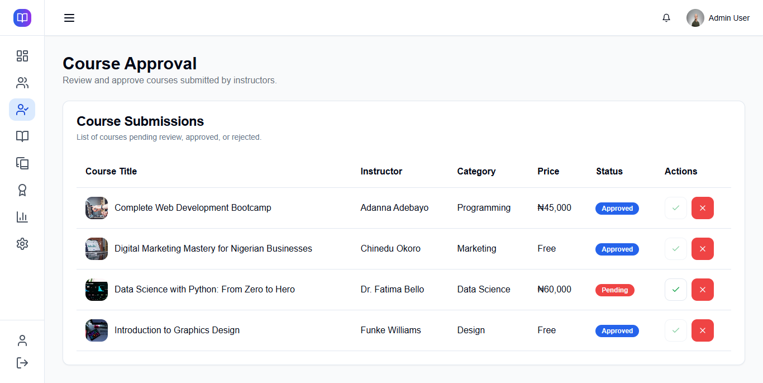This screenshot has width=763, height=383.
Task: Open the Admin User profile menu
Action: [718, 18]
